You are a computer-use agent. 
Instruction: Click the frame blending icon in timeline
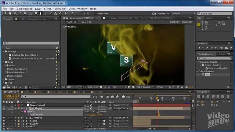(112, 97)
